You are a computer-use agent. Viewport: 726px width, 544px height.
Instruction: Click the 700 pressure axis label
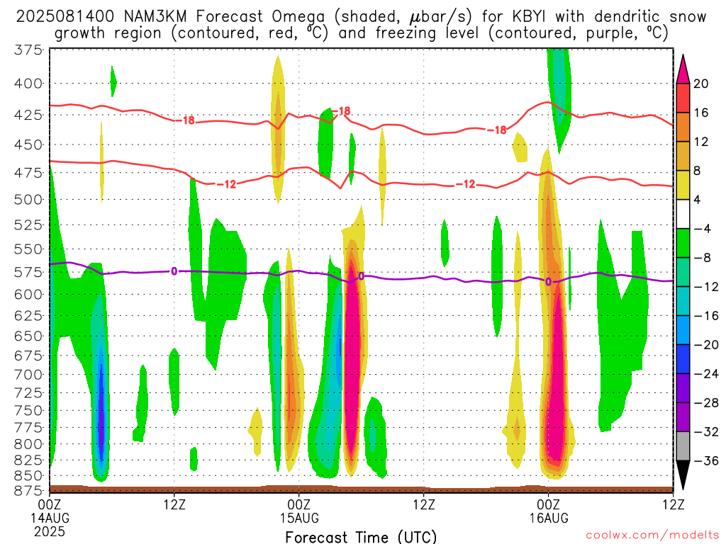point(28,375)
